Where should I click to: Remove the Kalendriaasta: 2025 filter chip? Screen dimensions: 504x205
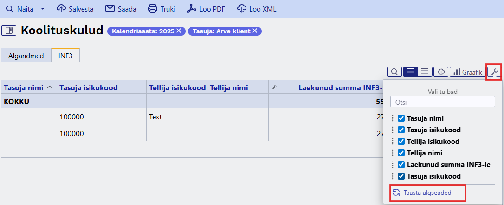pyautogui.click(x=179, y=31)
